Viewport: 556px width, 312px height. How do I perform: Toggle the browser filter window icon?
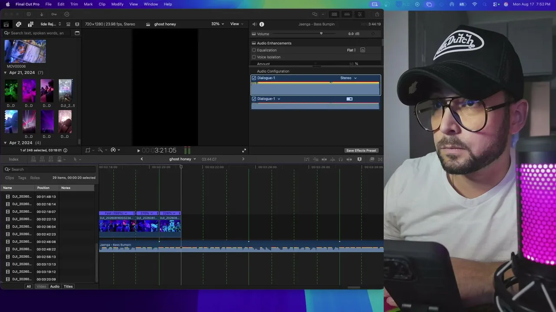pyautogui.click(x=77, y=33)
